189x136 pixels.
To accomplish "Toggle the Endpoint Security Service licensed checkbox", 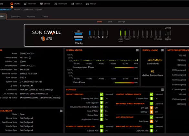I will (152, 127).
